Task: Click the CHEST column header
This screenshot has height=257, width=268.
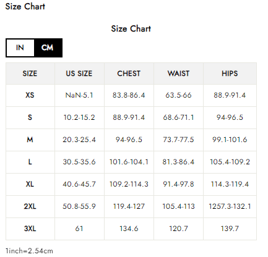Action: point(129,74)
